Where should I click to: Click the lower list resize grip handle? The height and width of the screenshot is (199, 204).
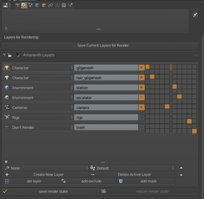click(x=103, y=162)
